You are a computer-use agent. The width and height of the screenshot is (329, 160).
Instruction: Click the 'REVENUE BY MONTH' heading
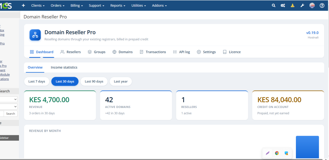[45, 131]
